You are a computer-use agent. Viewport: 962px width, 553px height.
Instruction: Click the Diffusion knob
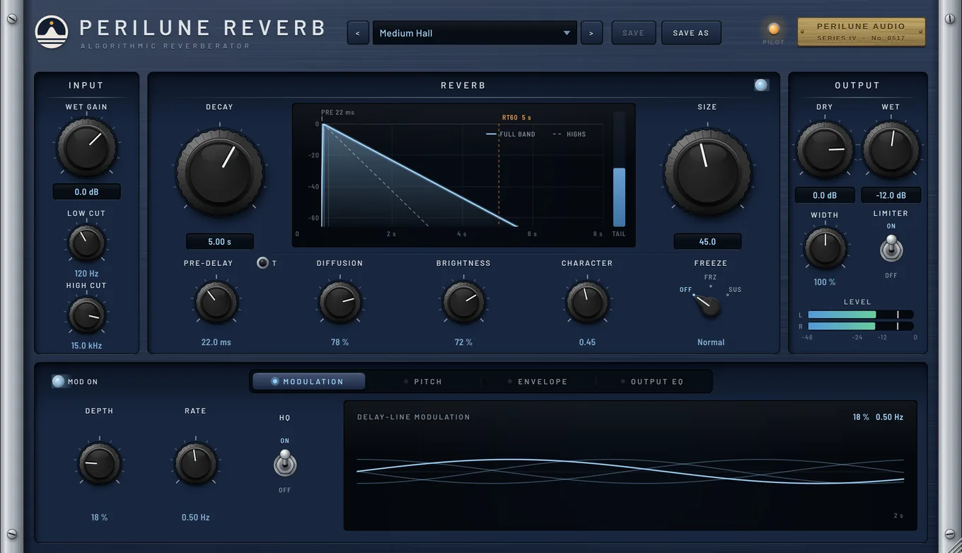click(x=340, y=303)
